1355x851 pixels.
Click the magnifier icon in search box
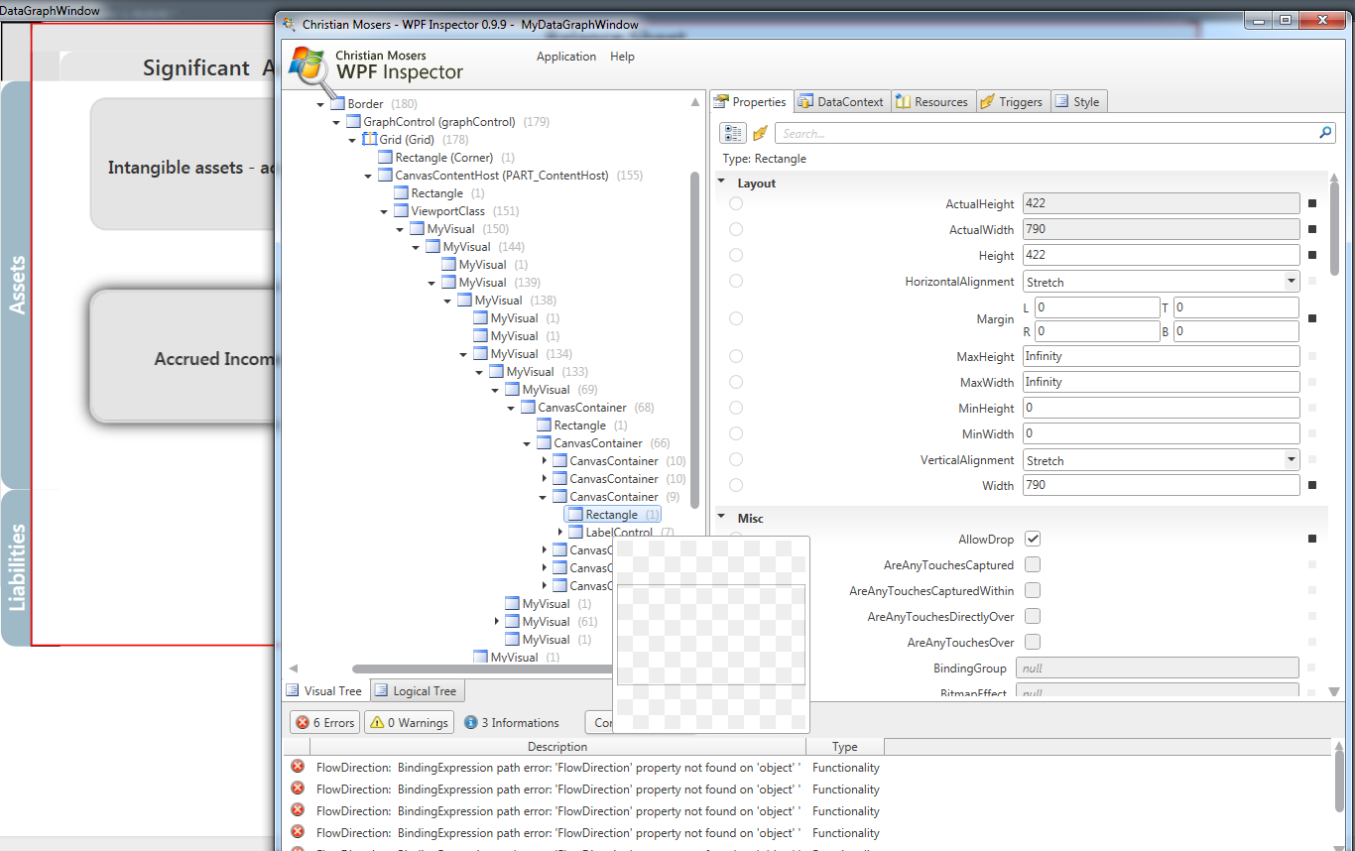click(x=1325, y=133)
